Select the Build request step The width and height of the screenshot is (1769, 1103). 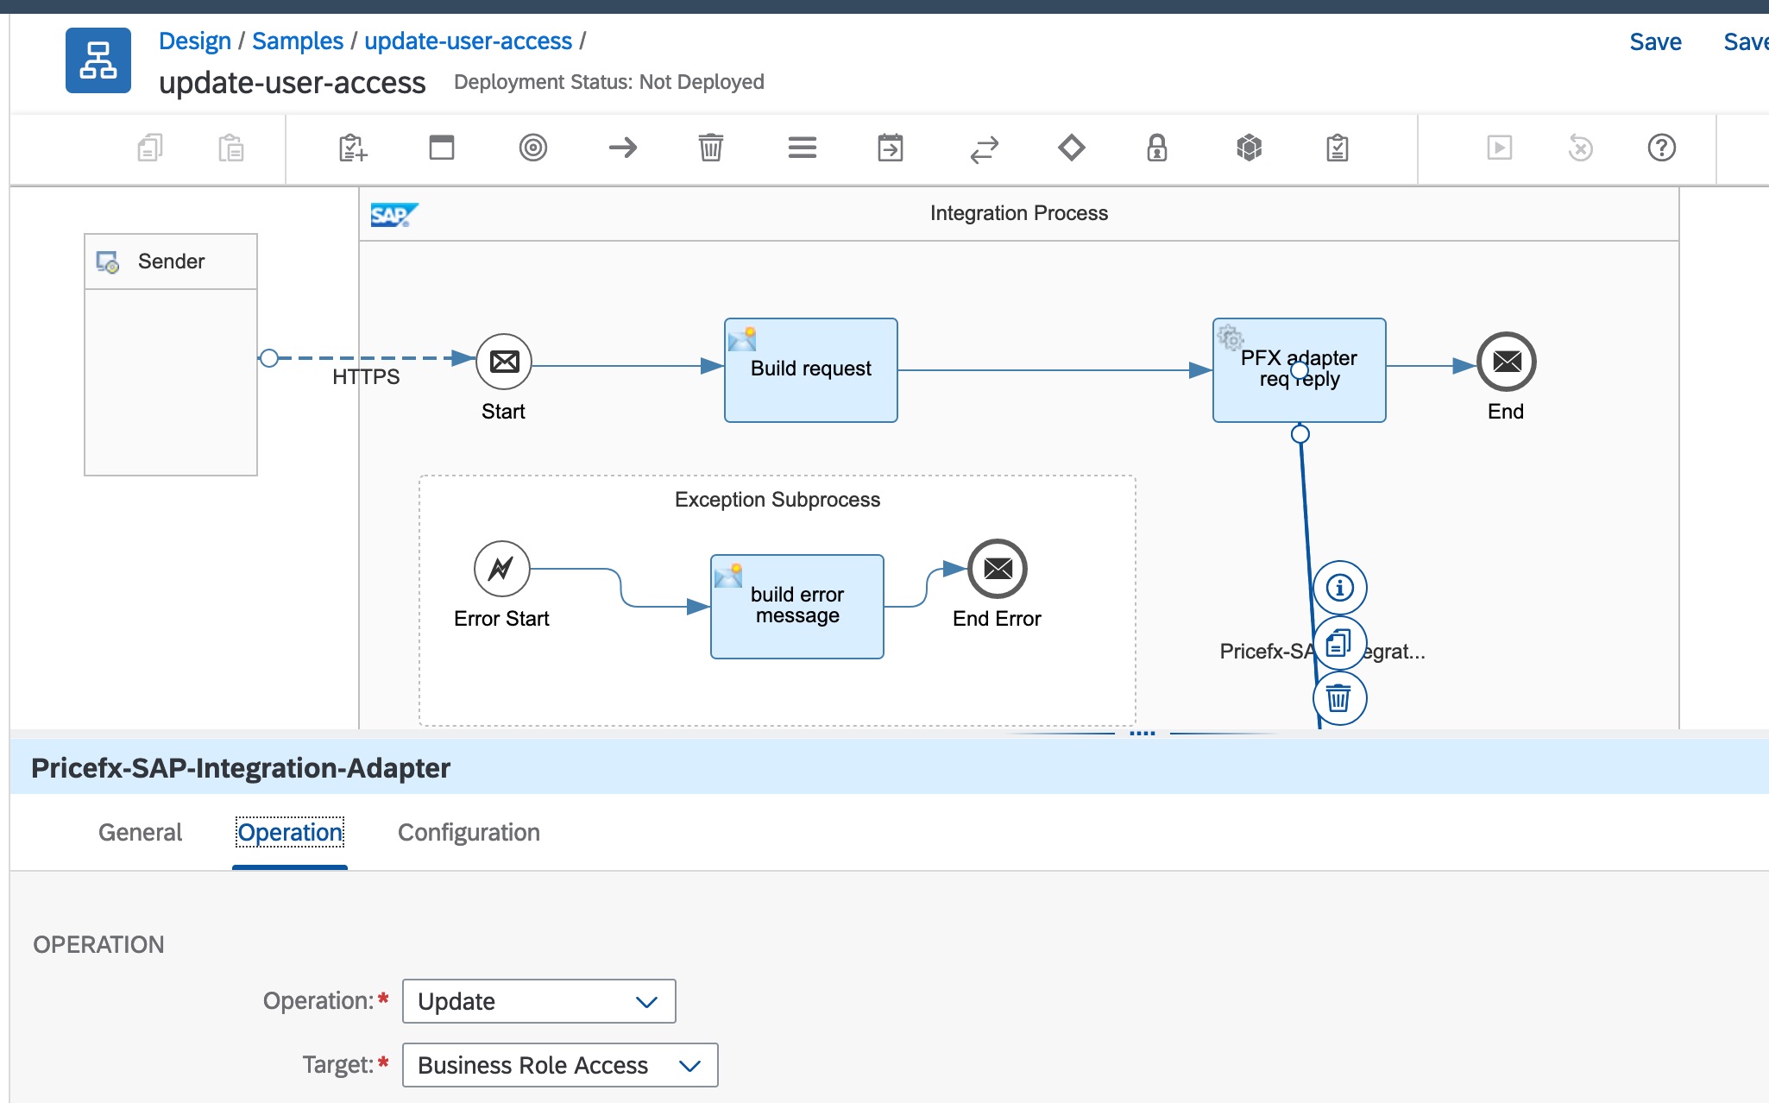(x=810, y=369)
